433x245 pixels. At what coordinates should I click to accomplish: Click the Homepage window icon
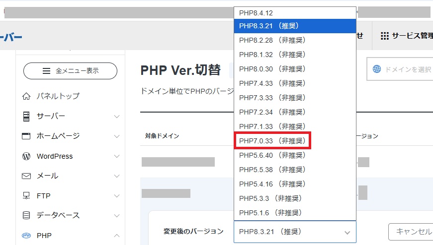tap(26, 136)
